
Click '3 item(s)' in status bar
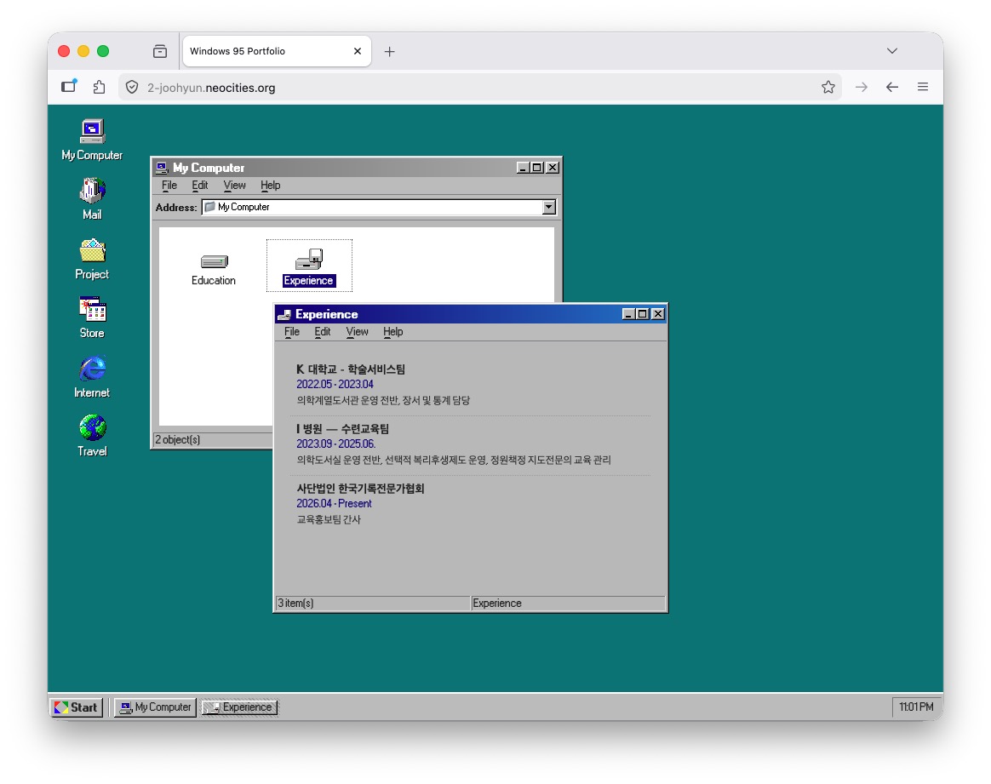point(295,604)
